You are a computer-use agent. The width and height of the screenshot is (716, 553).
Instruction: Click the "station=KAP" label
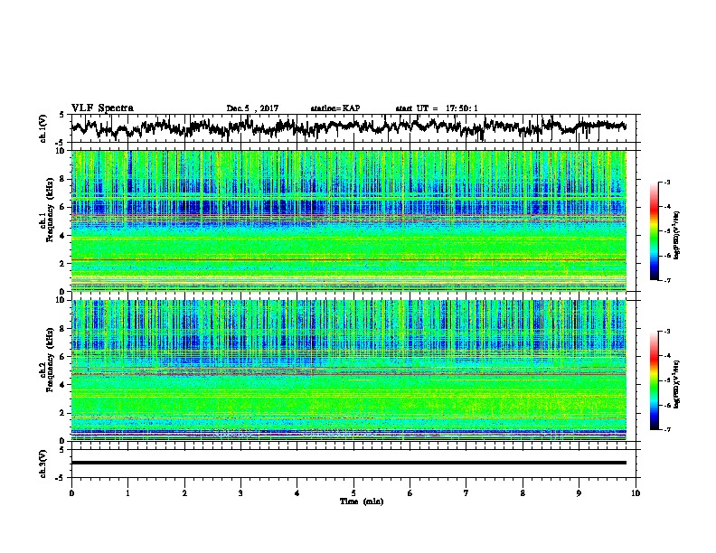[335, 108]
